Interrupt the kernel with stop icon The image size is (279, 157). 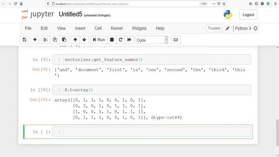112,40
